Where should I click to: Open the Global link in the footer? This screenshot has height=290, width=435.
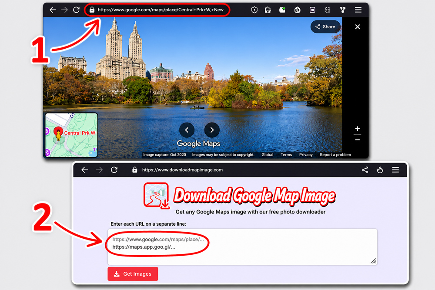pos(268,155)
